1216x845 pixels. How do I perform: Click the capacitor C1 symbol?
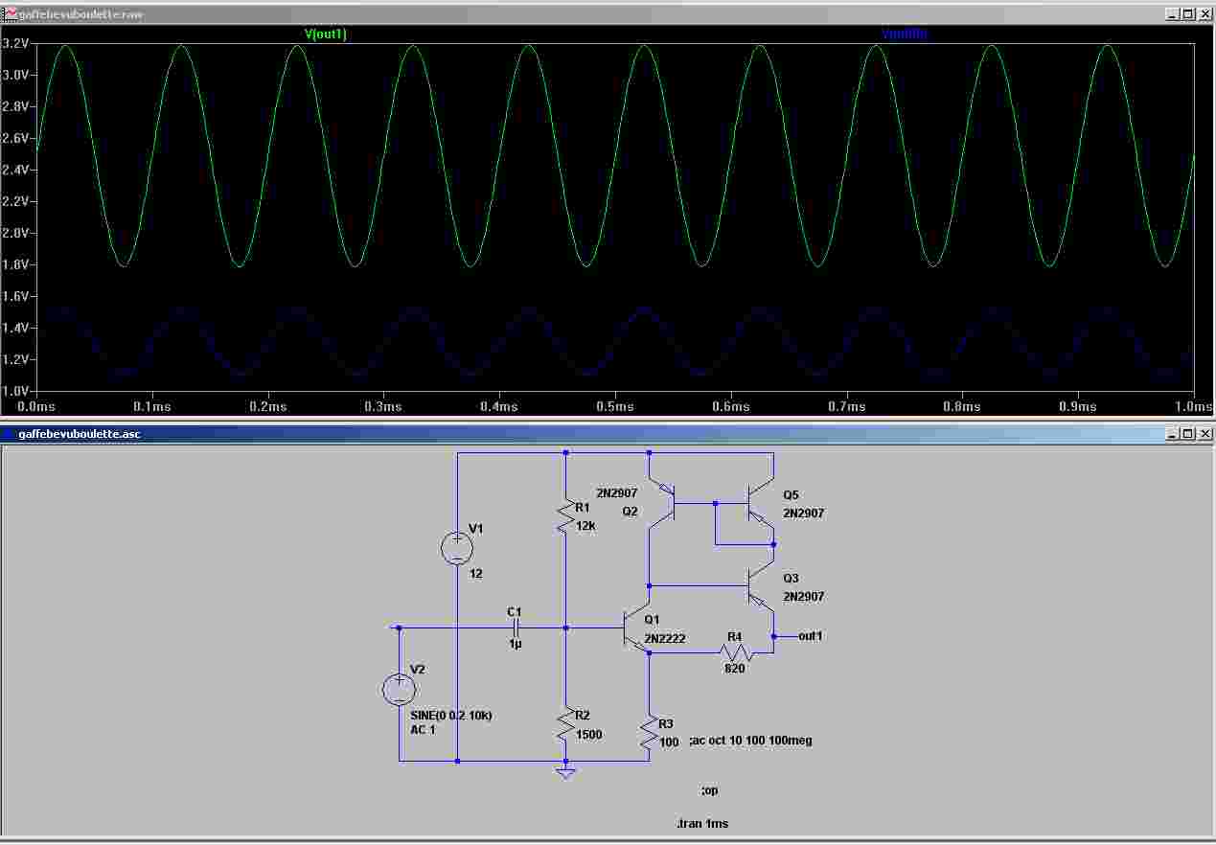coord(516,628)
